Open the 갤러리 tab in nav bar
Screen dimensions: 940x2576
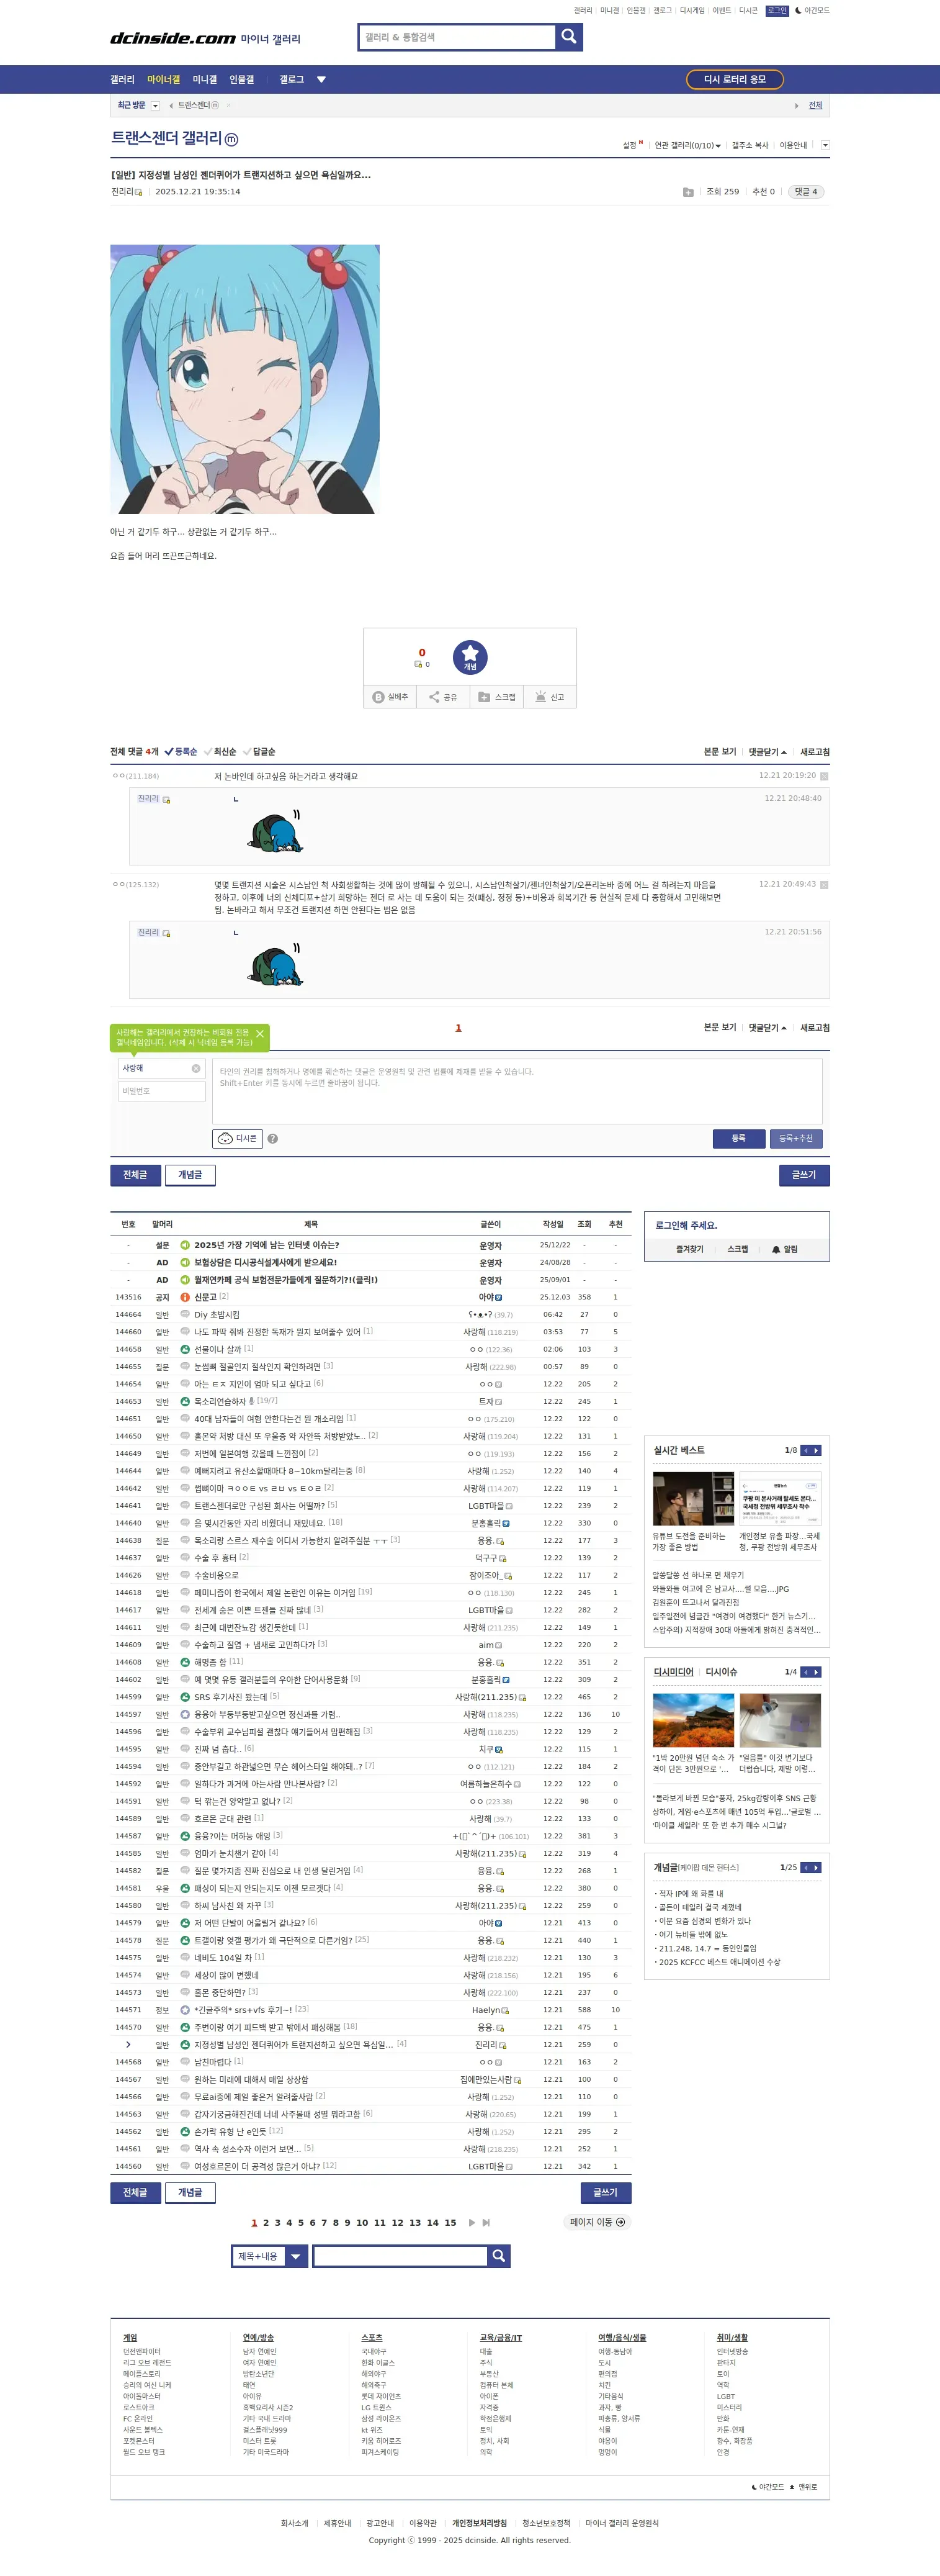pos(122,79)
